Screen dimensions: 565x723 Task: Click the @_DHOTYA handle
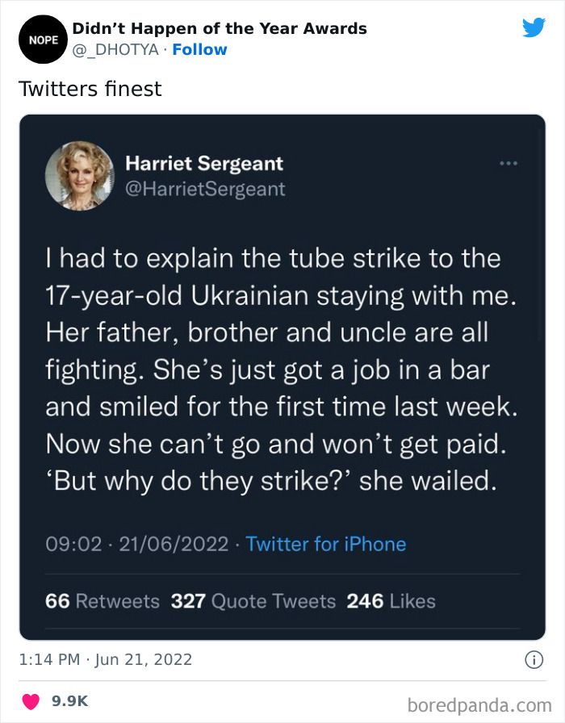pos(117,50)
